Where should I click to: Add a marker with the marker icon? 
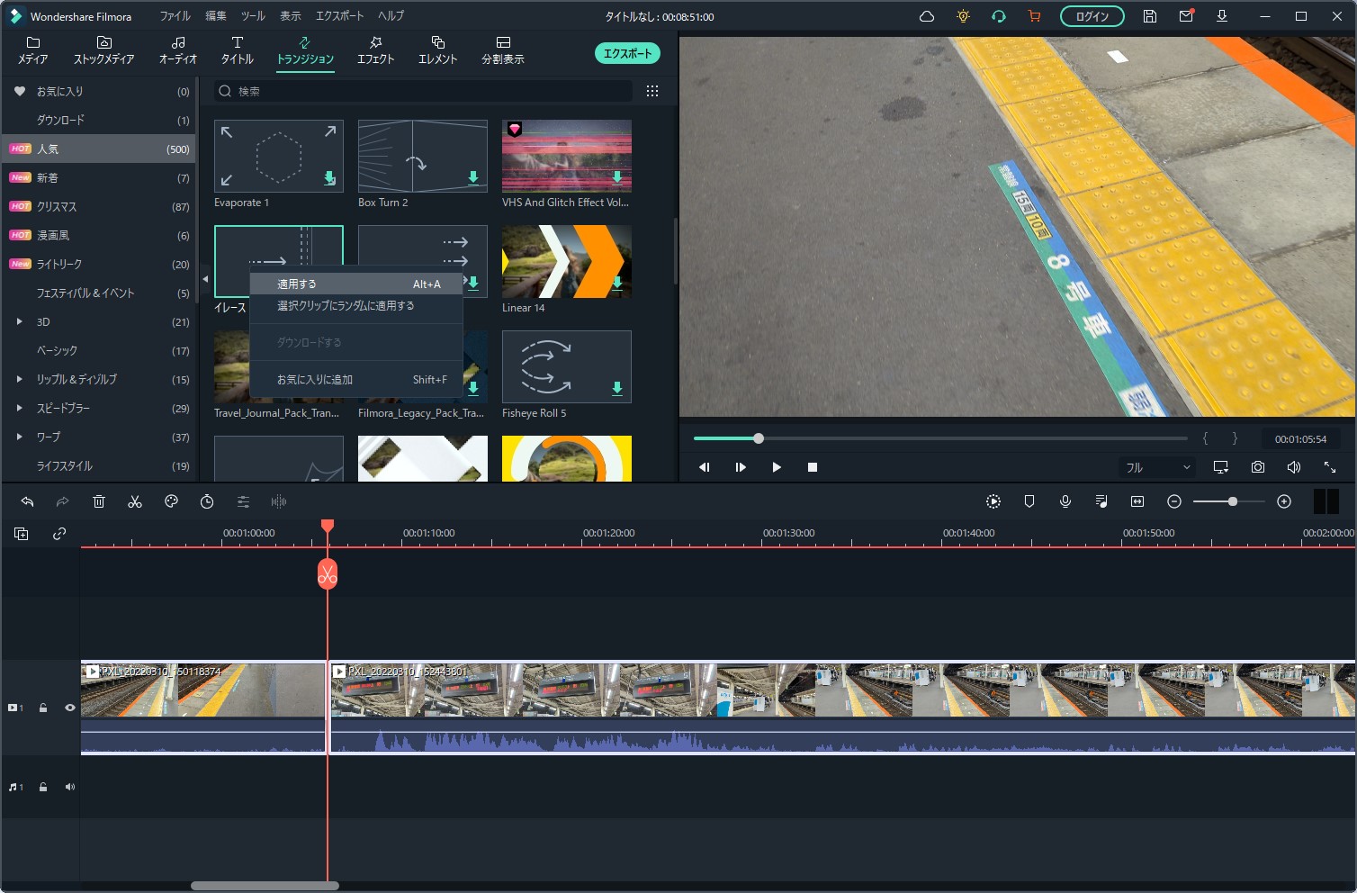click(1029, 501)
